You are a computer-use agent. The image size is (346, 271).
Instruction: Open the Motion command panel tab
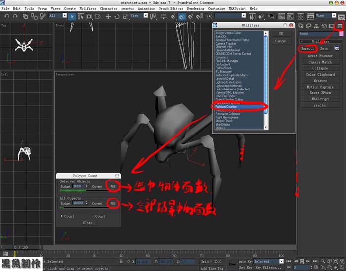coord(324,26)
